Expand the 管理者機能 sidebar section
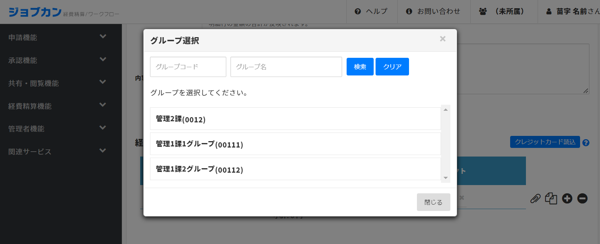 coord(57,128)
